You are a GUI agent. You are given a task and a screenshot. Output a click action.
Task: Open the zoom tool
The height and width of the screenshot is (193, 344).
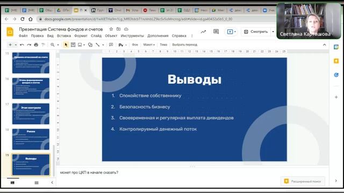click(x=53, y=44)
